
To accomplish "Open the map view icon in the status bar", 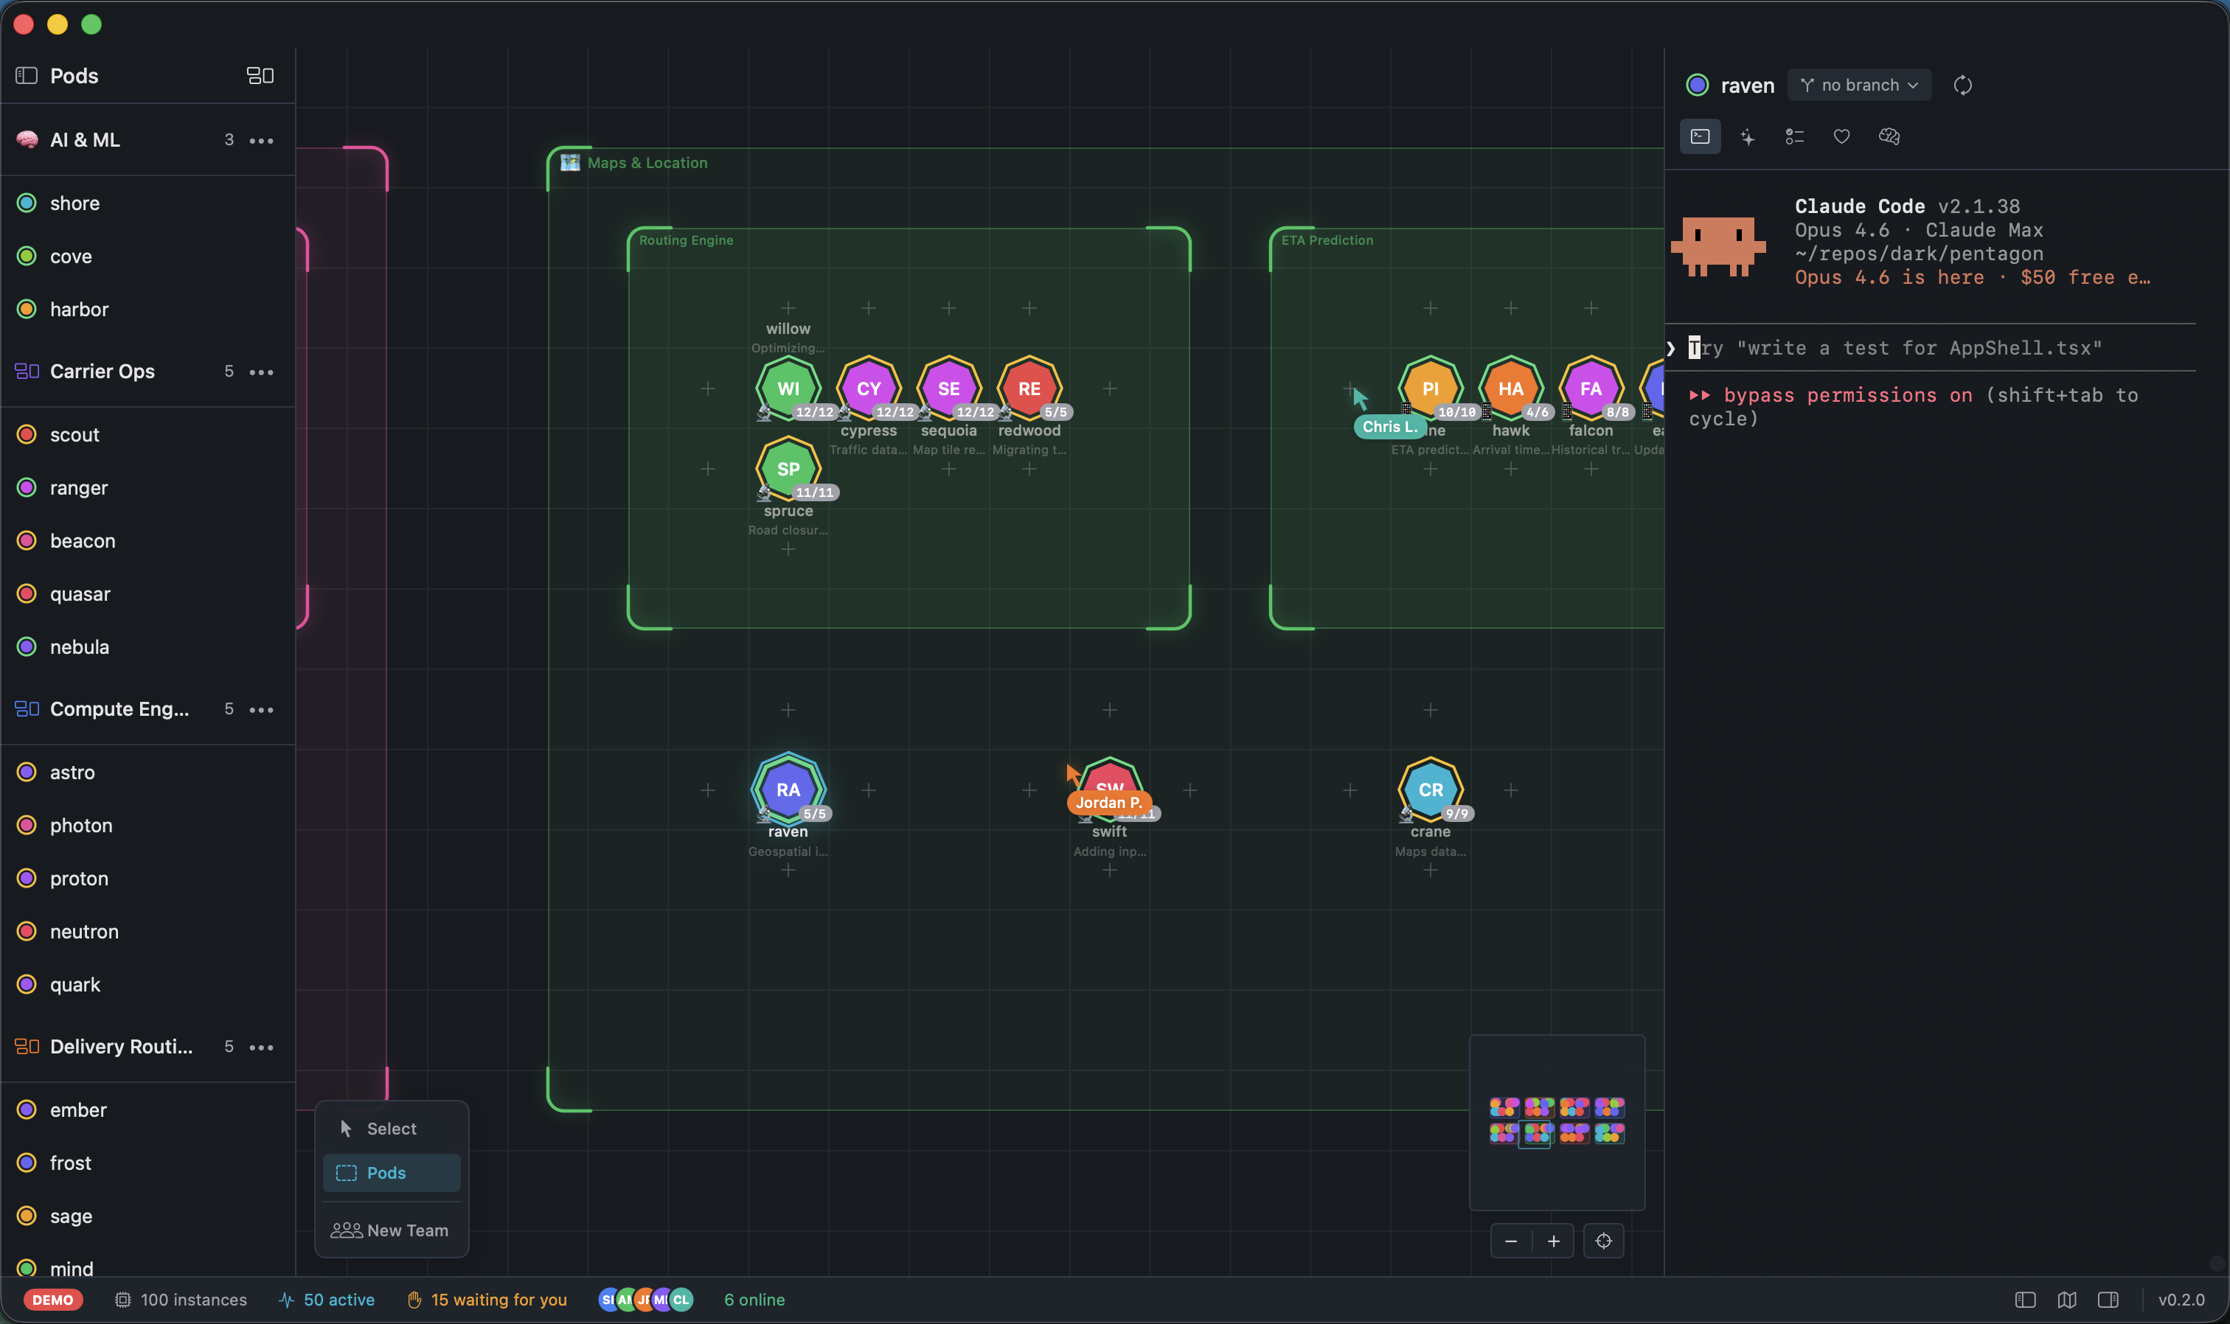I will [2068, 1300].
